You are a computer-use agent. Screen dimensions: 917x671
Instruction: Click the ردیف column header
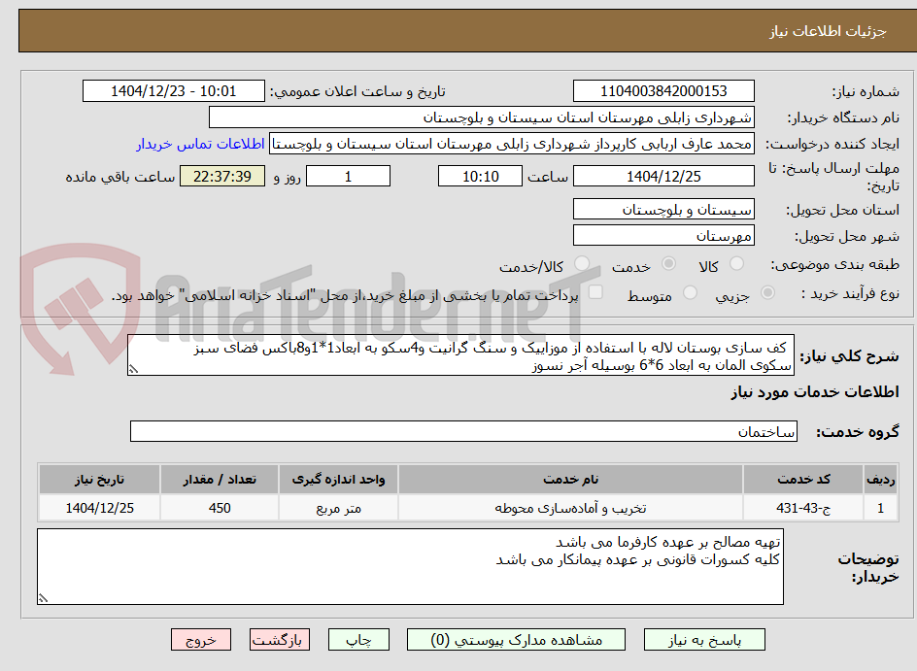pos(880,480)
